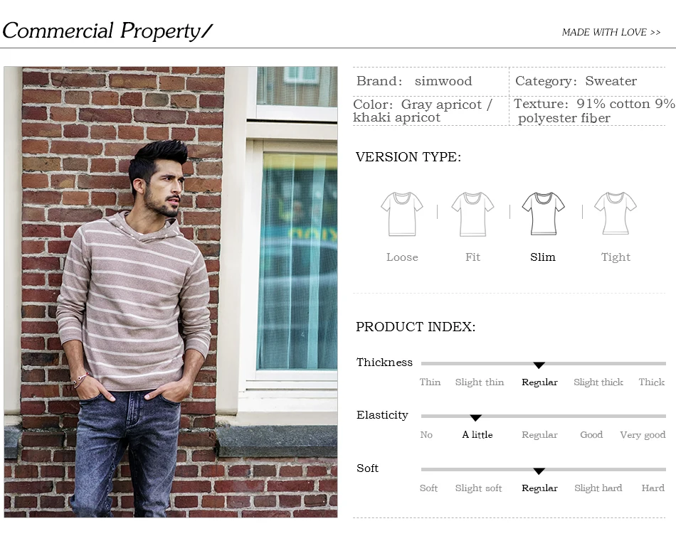
Task: Click the model photo in striped hoodie
Action: 171,292
